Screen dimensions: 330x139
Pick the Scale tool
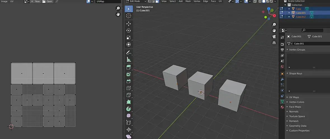[129, 38]
